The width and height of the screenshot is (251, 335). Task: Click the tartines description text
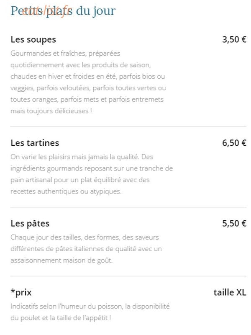point(92,174)
